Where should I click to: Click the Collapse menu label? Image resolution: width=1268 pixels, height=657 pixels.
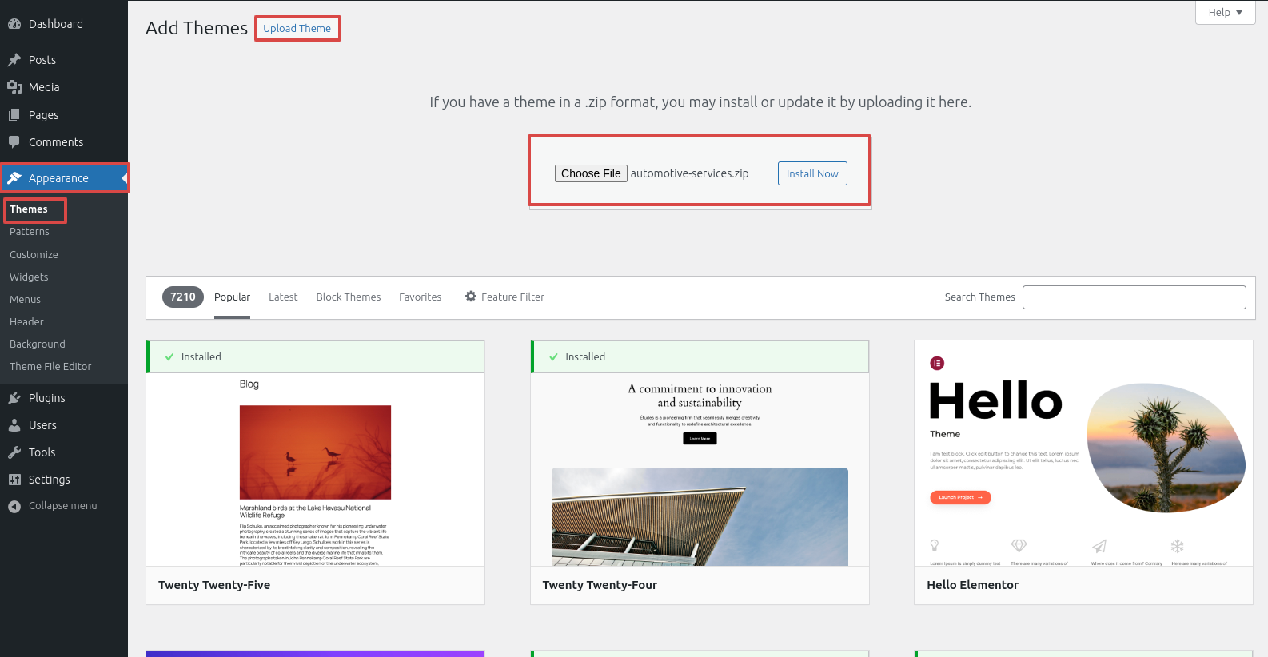63,506
